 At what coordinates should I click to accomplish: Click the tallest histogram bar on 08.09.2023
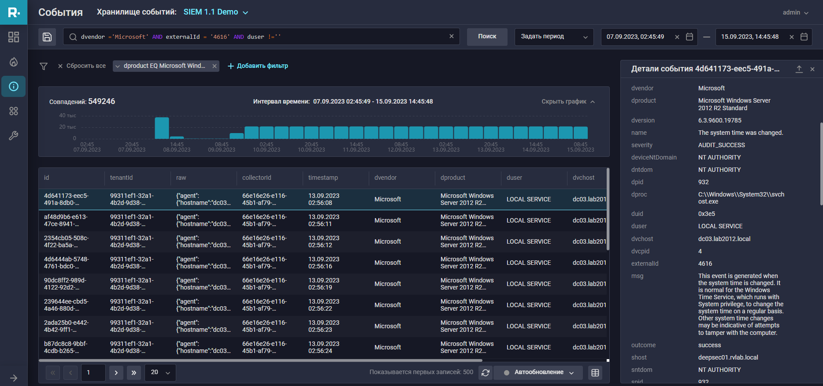pyautogui.click(x=162, y=128)
